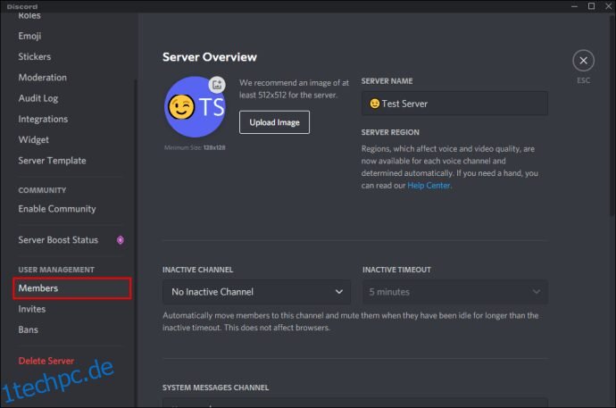Click the Server Boost Status gem icon
The width and height of the screenshot is (616, 408).
click(x=121, y=240)
